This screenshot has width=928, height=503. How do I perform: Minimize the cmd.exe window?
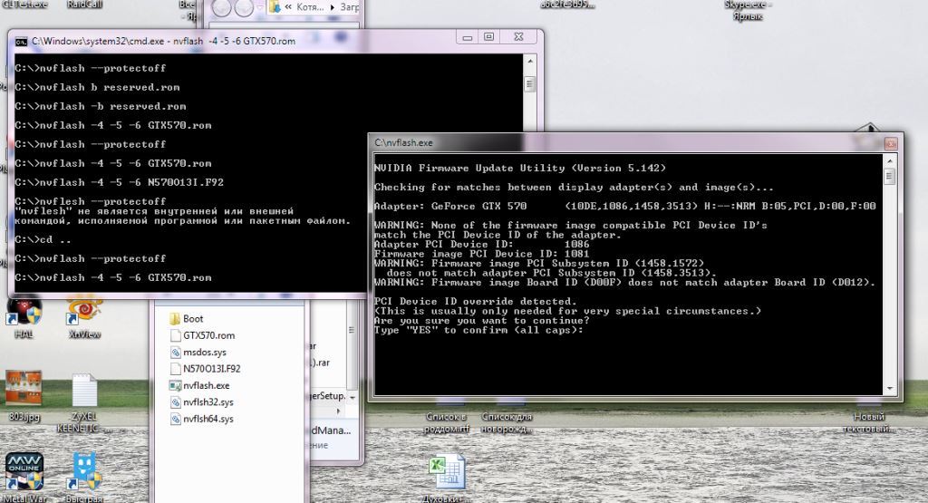tap(467, 36)
